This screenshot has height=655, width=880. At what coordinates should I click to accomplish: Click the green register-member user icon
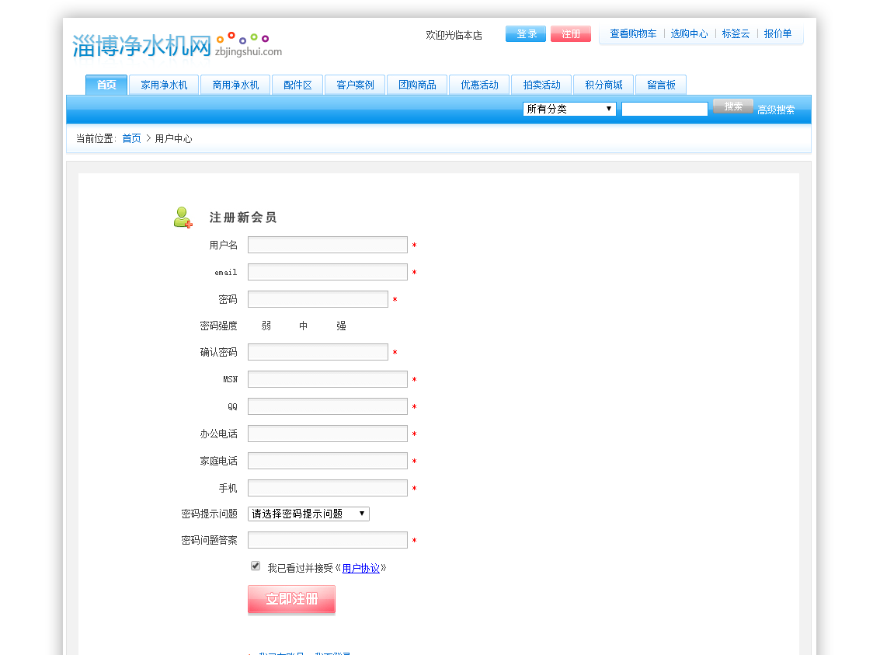183,218
